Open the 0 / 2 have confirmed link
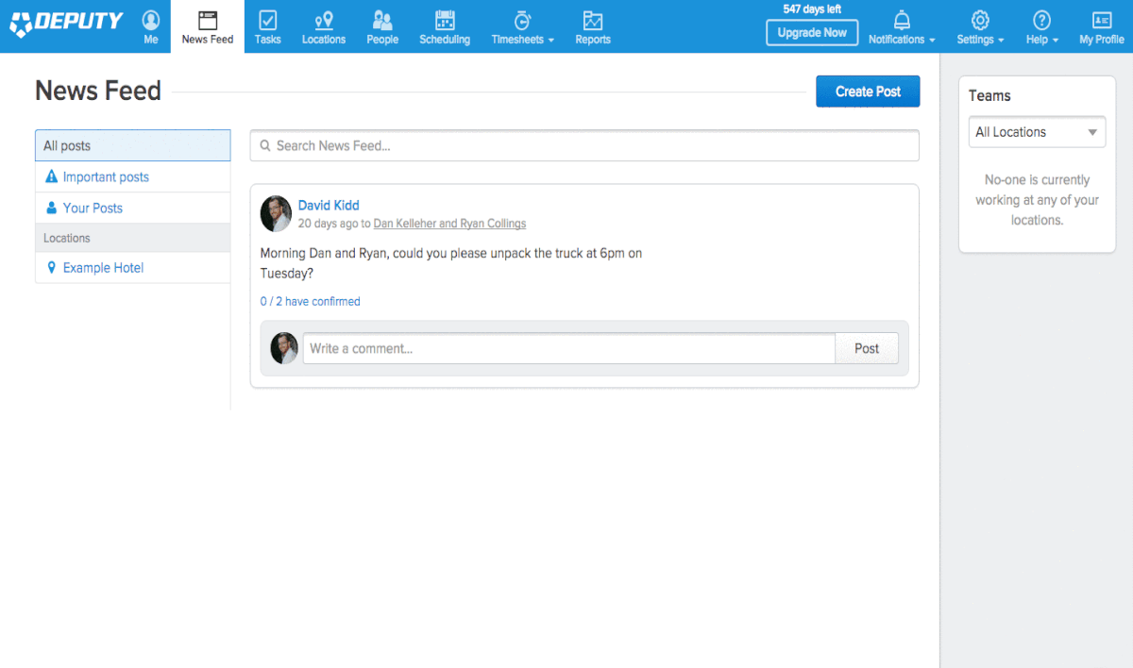The image size is (1133, 668). (x=311, y=302)
